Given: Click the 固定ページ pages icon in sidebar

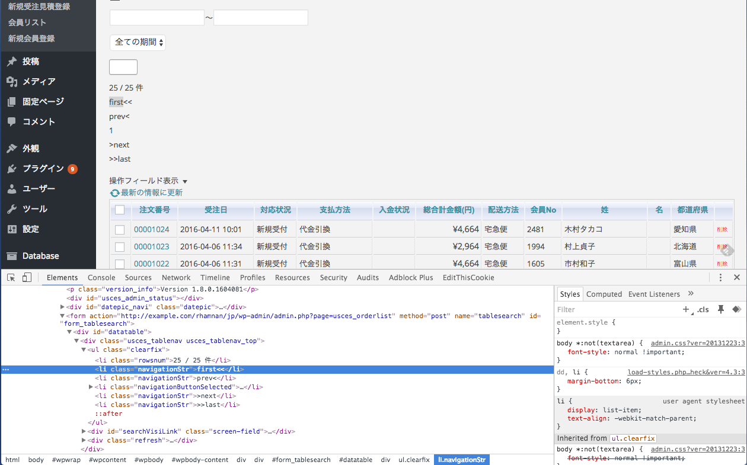Looking at the screenshot, I should [12, 102].
